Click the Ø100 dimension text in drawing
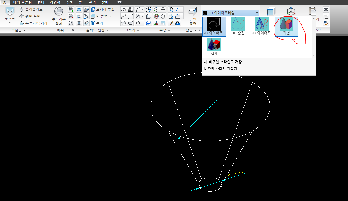 click(x=235, y=174)
